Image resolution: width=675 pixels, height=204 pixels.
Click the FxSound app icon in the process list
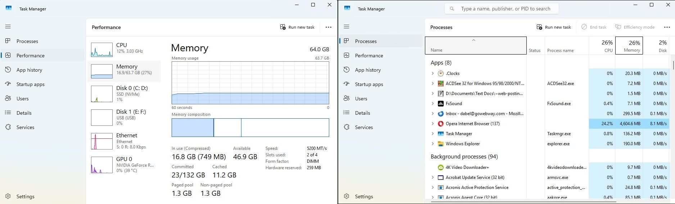[x=440, y=104]
